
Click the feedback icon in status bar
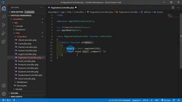pyautogui.click(x=174, y=100)
